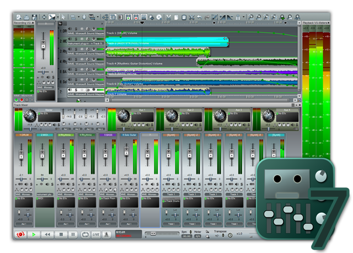Click the clock icon beside Transpose
The height and width of the screenshot is (253, 353).
tap(230, 235)
